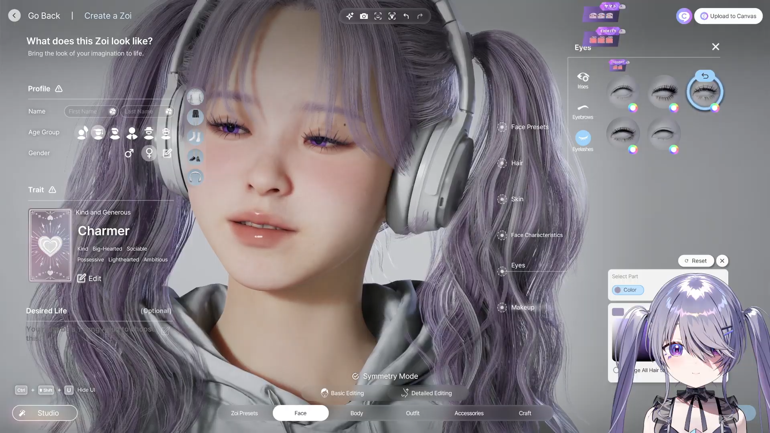Viewport: 770px width, 433px height.
Task: Select the fifth eyelash style thumbnail
Action: [664, 134]
